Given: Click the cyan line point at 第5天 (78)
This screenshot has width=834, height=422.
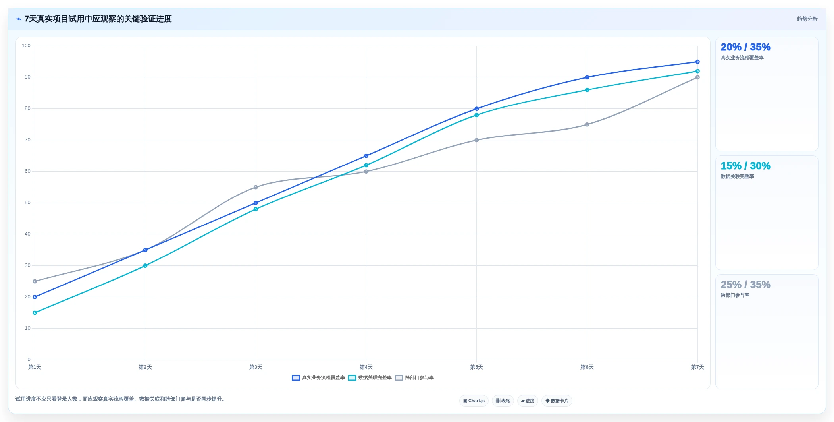Looking at the screenshot, I should (477, 115).
